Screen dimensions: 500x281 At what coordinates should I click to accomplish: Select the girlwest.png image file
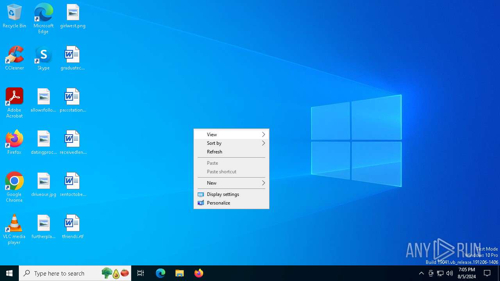click(73, 16)
